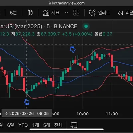Click the +3.5 (+0.00%) change value
133x133 pixels.
77,34
